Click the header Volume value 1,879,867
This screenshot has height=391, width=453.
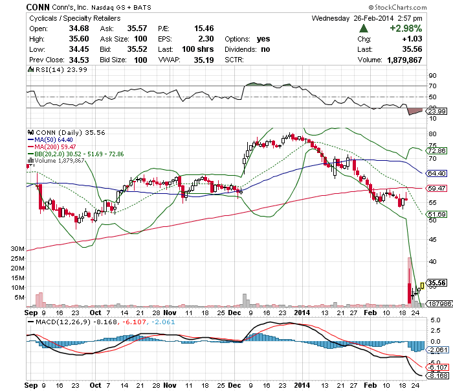click(404, 60)
